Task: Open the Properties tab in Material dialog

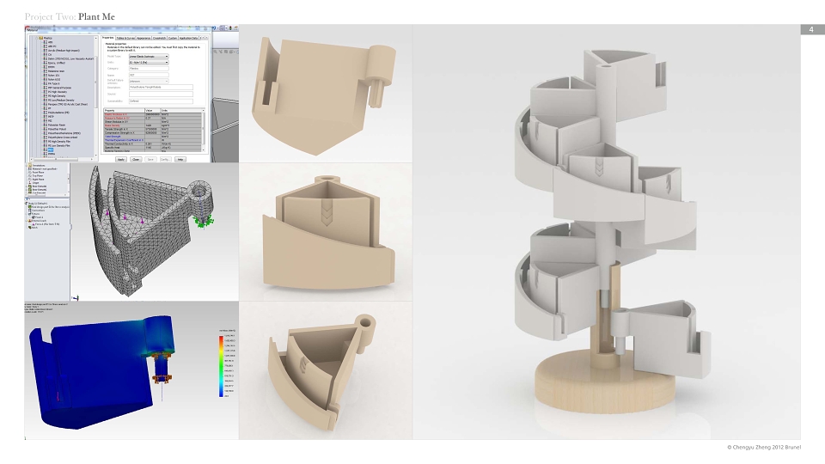Action: tap(108, 38)
